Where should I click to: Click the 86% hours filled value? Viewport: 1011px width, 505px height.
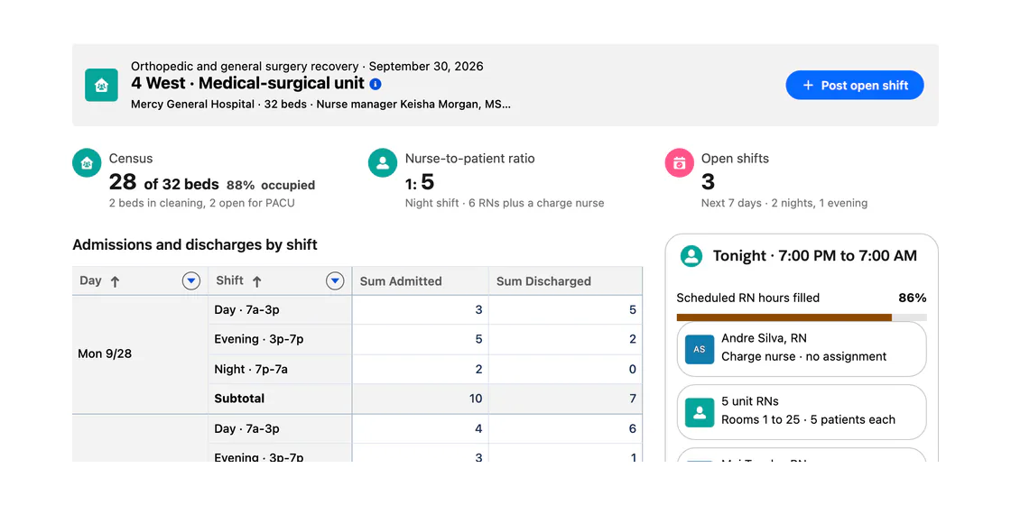click(913, 298)
